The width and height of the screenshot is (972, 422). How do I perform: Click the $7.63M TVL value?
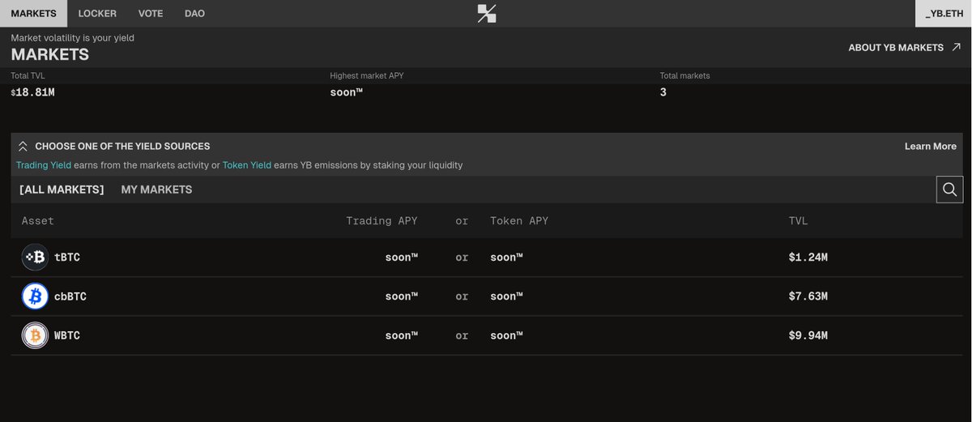pyautogui.click(x=808, y=296)
